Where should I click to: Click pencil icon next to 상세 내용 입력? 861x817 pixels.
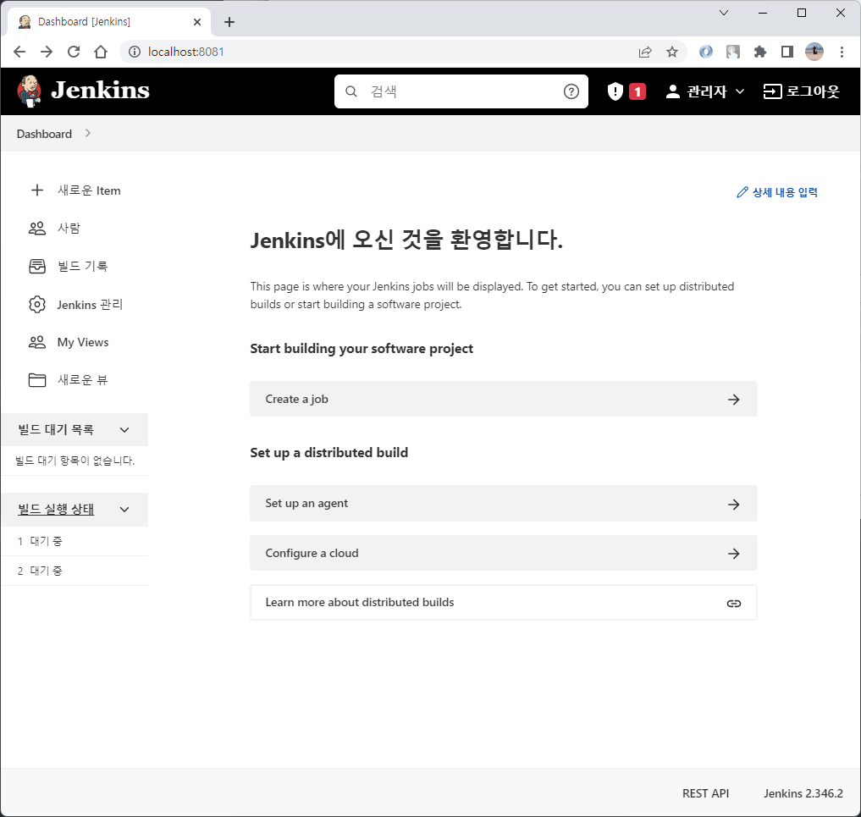click(x=742, y=192)
